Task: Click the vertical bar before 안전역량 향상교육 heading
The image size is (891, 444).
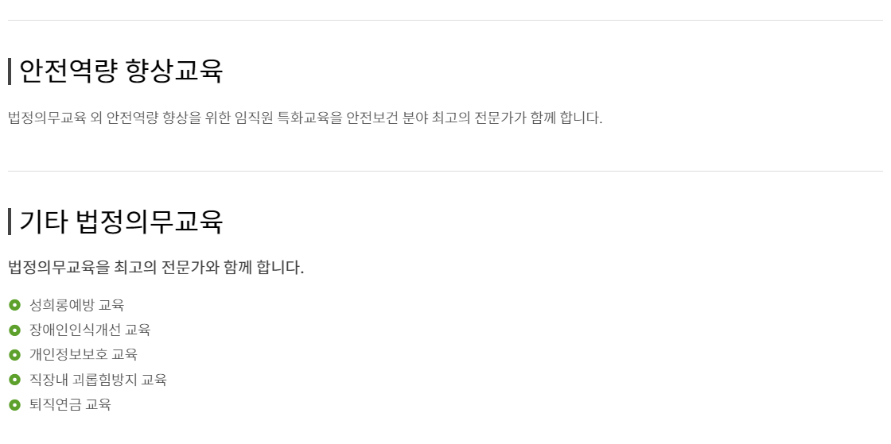Action: tap(10, 71)
